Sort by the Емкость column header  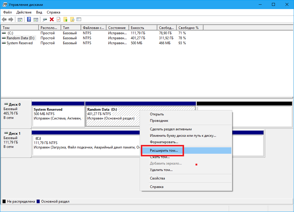pyautogui.click(x=143, y=28)
